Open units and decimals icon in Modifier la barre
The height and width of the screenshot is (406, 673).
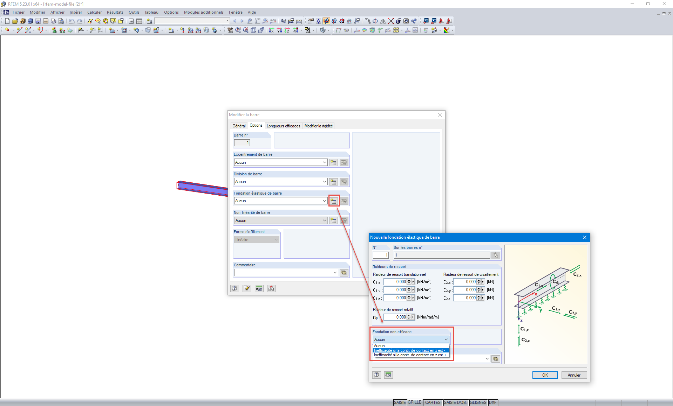pos(259,288)
